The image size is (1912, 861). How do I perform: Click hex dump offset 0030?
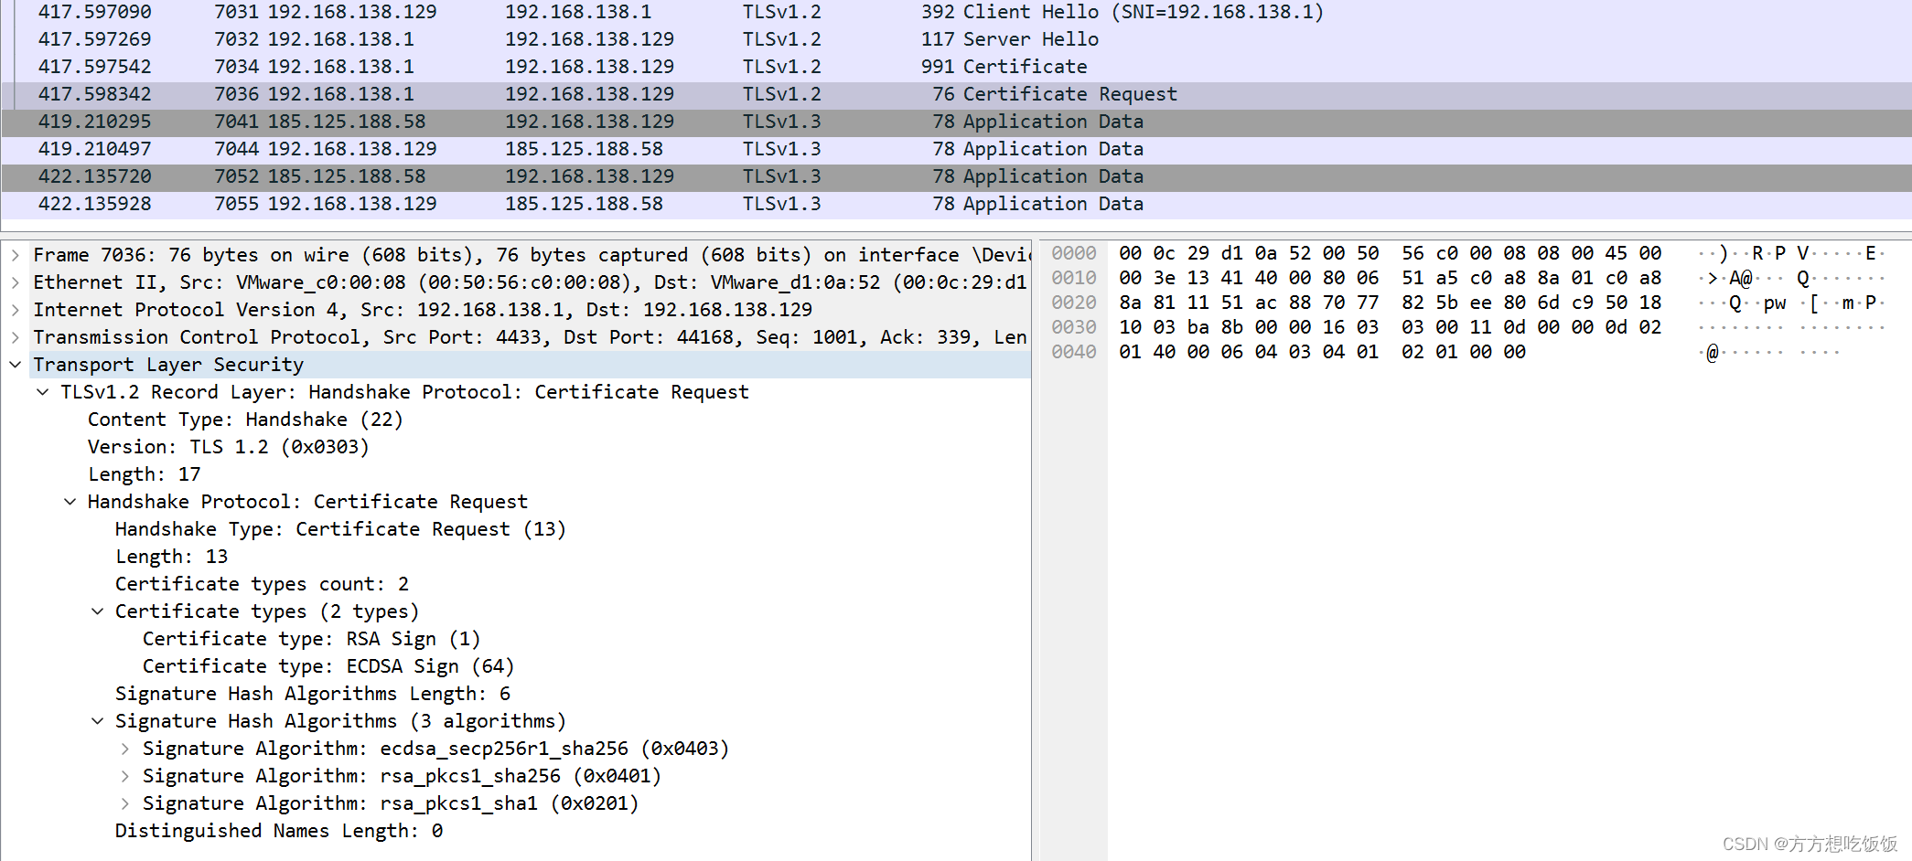(1073, 327)
